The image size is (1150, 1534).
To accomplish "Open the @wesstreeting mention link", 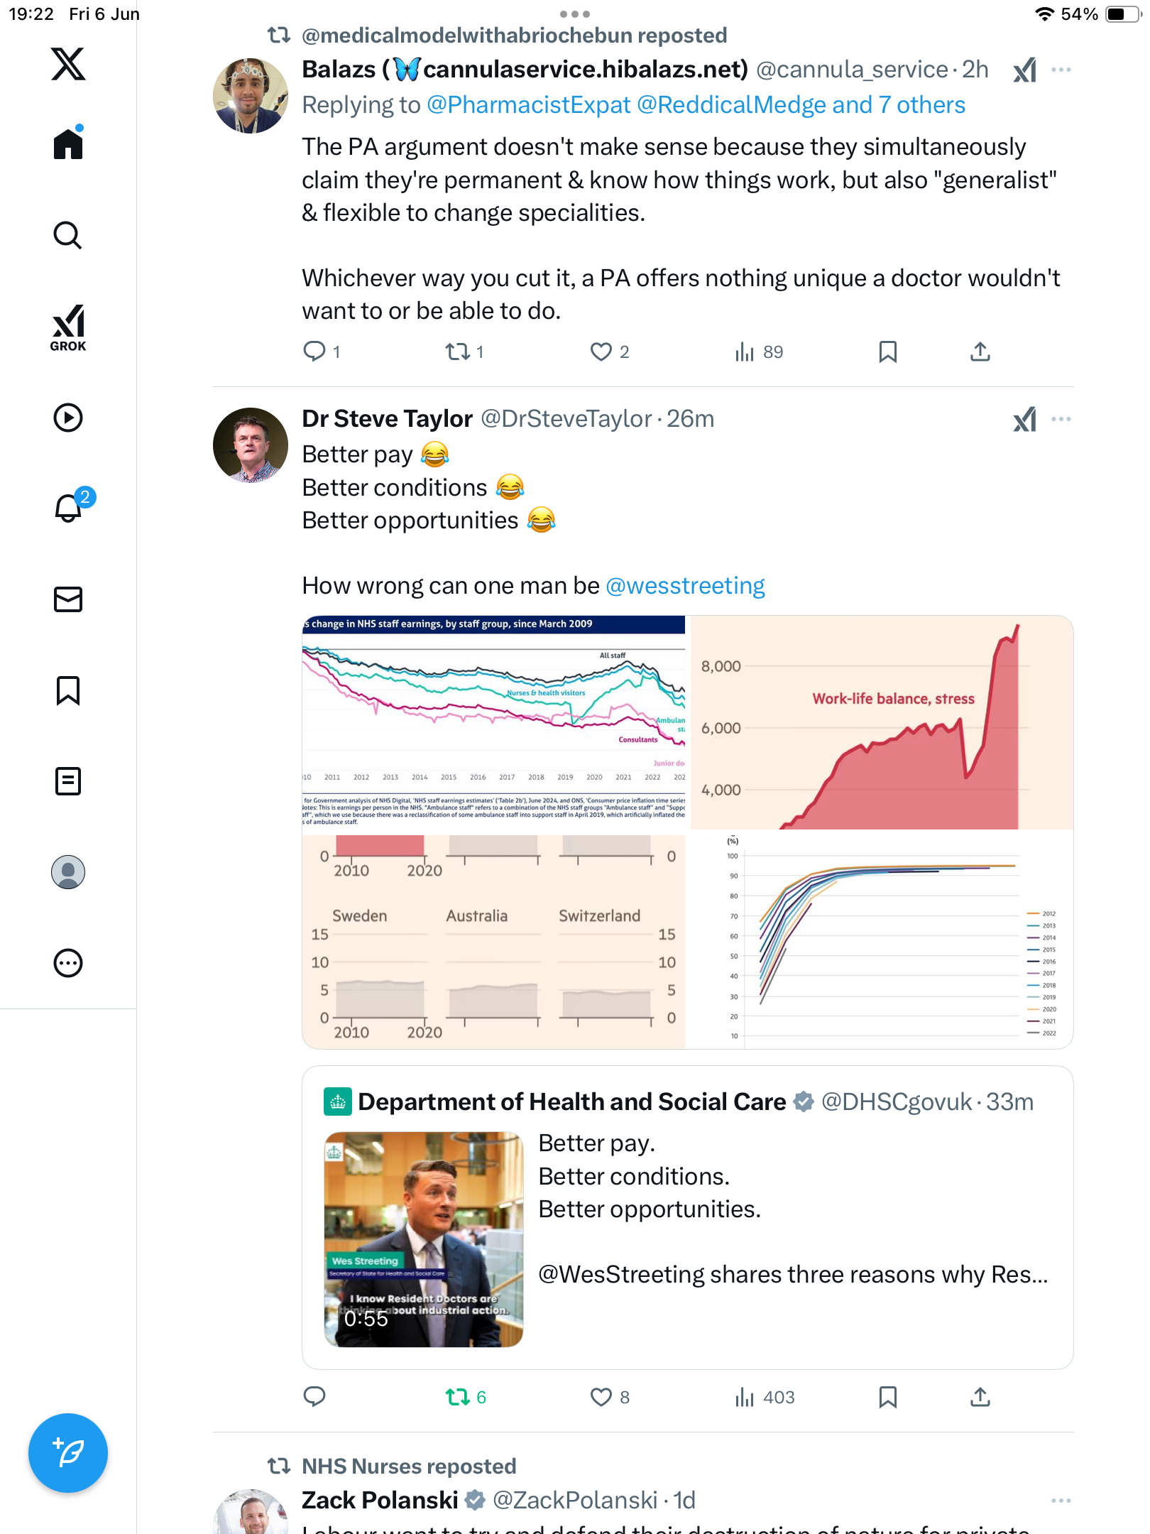I will (x=685, y=586).
